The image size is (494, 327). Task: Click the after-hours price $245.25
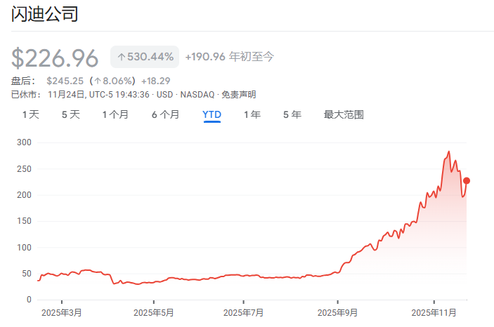[x=65, y=81]
